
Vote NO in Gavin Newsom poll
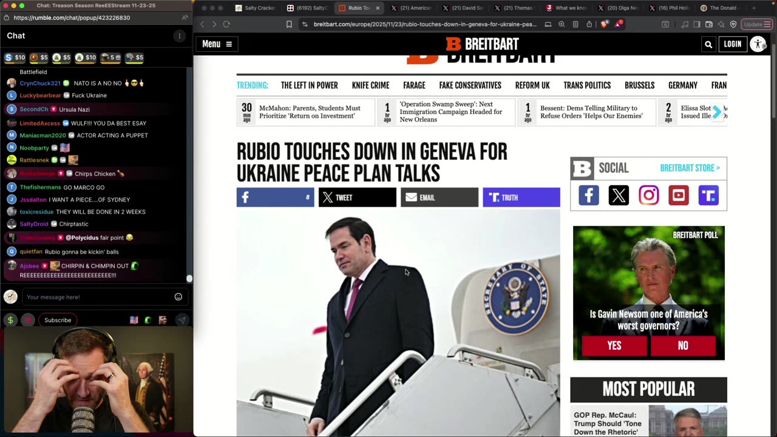(x=683, y=345)
